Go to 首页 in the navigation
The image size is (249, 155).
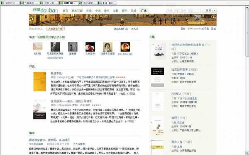(66, 11)
